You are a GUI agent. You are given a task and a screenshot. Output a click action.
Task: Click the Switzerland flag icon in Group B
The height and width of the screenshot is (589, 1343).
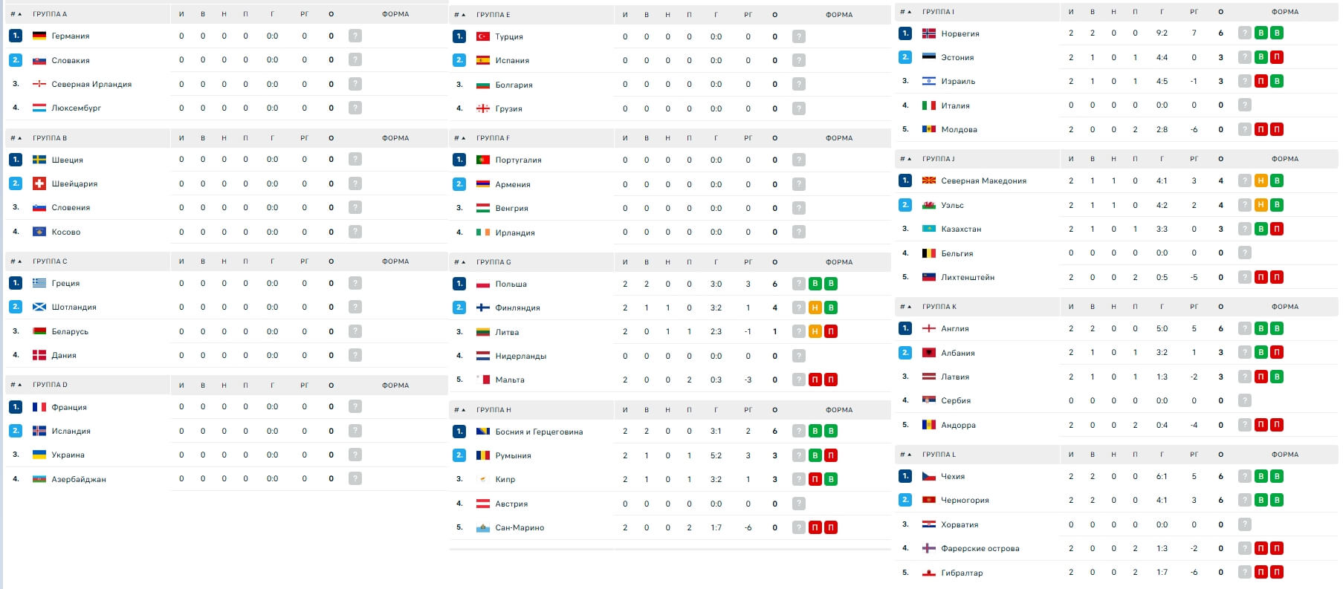click(x=39, y=183)
